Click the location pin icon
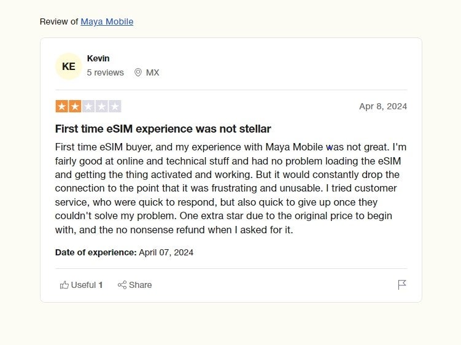 138,72
